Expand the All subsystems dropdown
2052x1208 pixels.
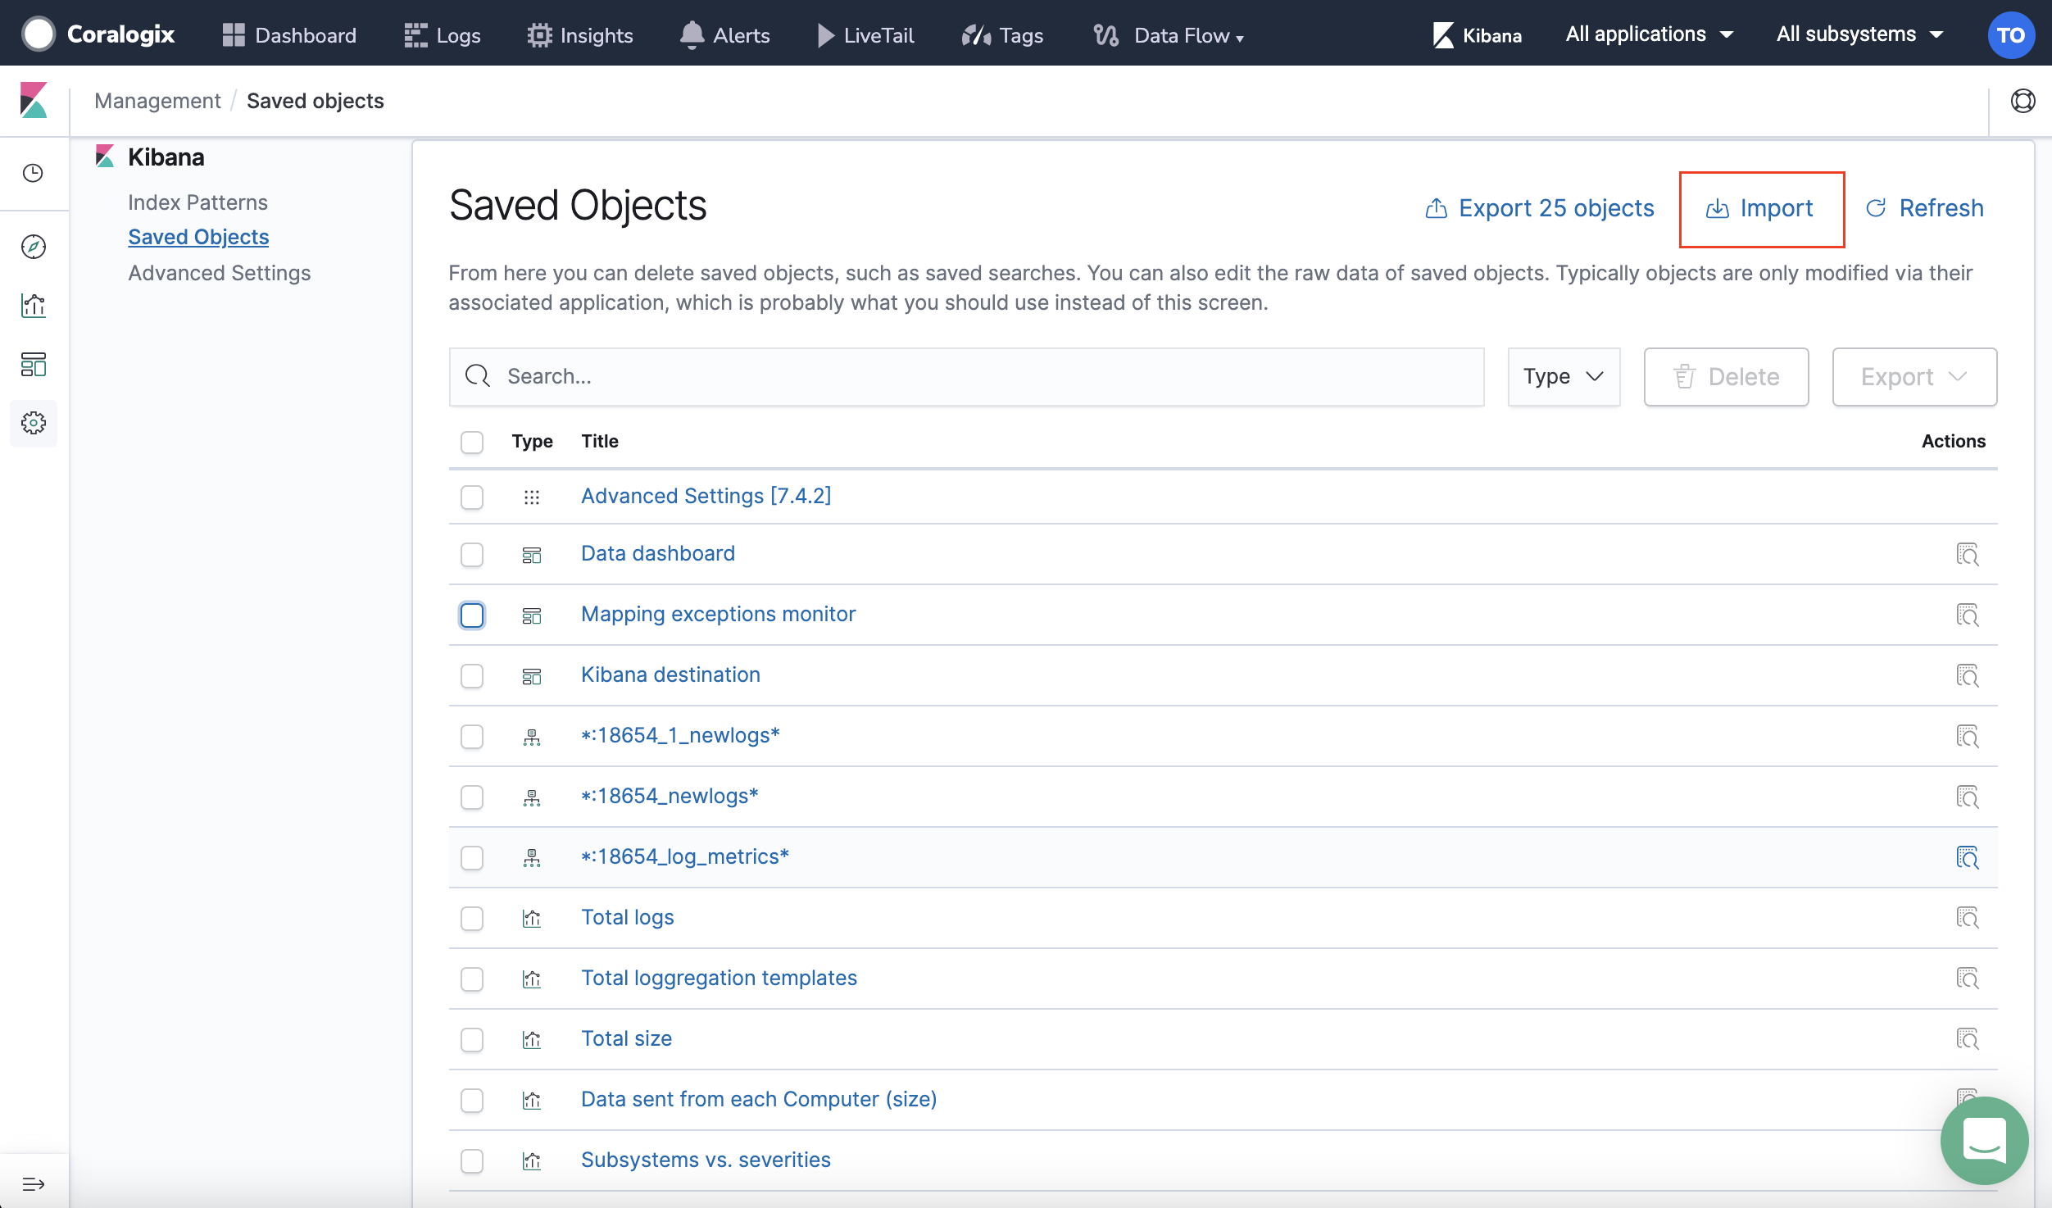[1859, 34]
